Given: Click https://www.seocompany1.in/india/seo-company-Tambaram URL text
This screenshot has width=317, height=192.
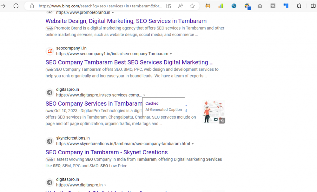Looking at the screenshot, I should (x=112, y=54).
